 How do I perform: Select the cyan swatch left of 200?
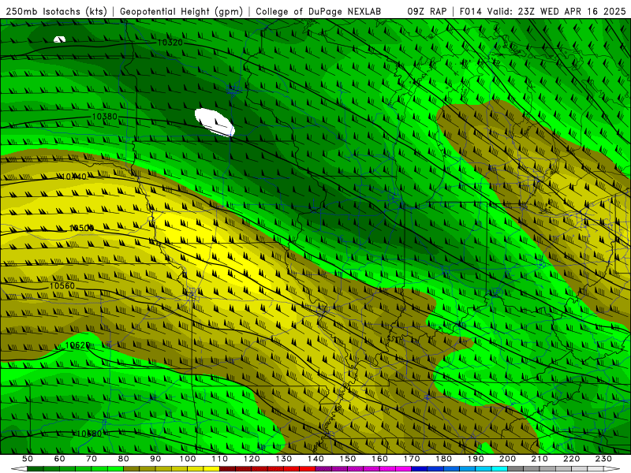pos(499,469)
